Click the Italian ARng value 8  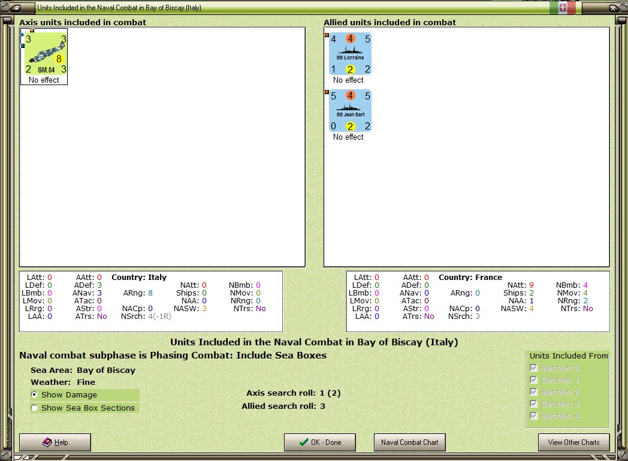coord(150,293)
